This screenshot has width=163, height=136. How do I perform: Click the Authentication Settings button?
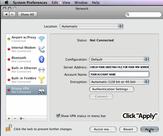pyautogui.click(x=111, y=89)
